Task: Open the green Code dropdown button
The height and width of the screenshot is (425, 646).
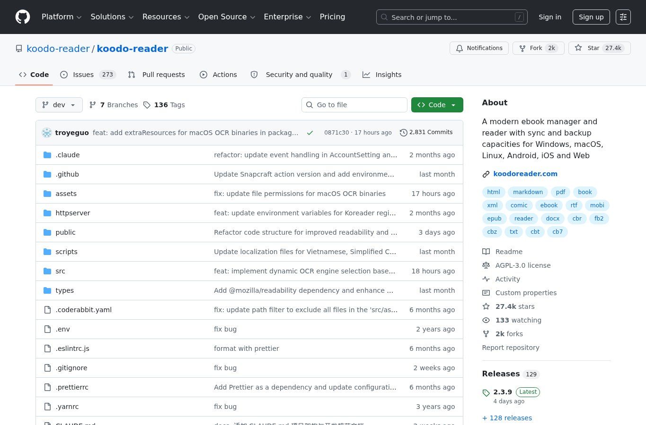Action: 437,105
